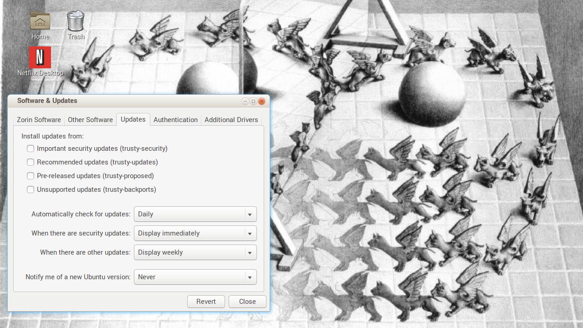
Task: Click the Software & Updates title bar text
Action: point(47,101)
